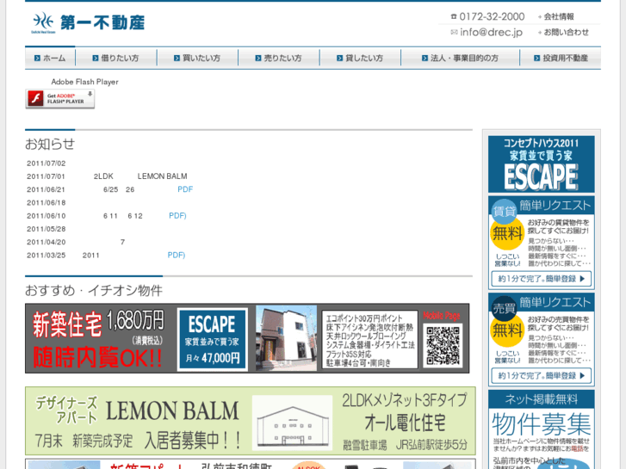Click the ESCAPE 月々47,000円 blue box
The image size is (626, 469).
[x=213, y=339]
